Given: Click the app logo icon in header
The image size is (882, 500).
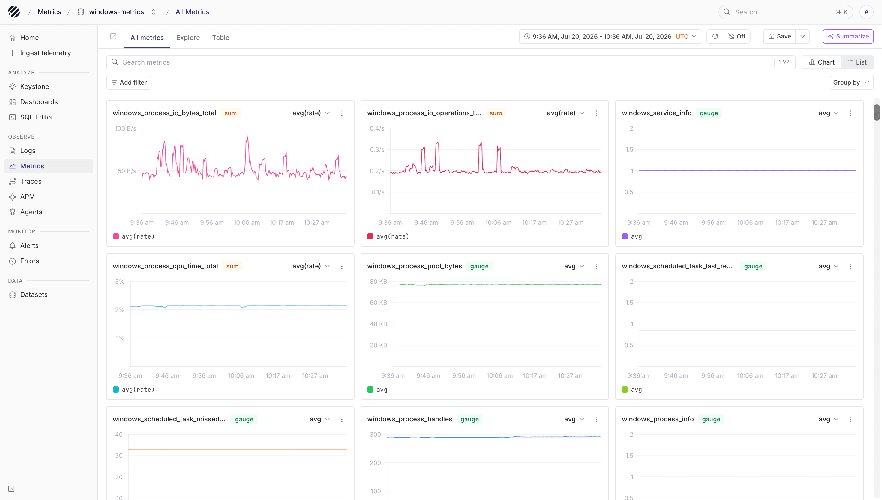Looking at the screenshot, I should [14, 12].
